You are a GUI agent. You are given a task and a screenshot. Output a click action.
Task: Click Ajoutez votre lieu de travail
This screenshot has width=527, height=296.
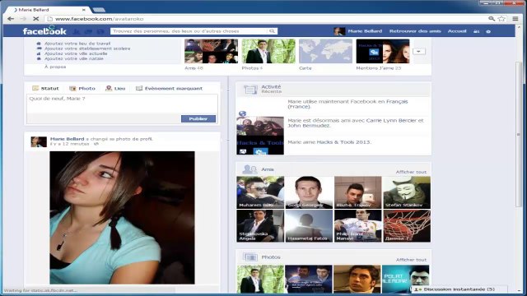(x=77, y=44)
